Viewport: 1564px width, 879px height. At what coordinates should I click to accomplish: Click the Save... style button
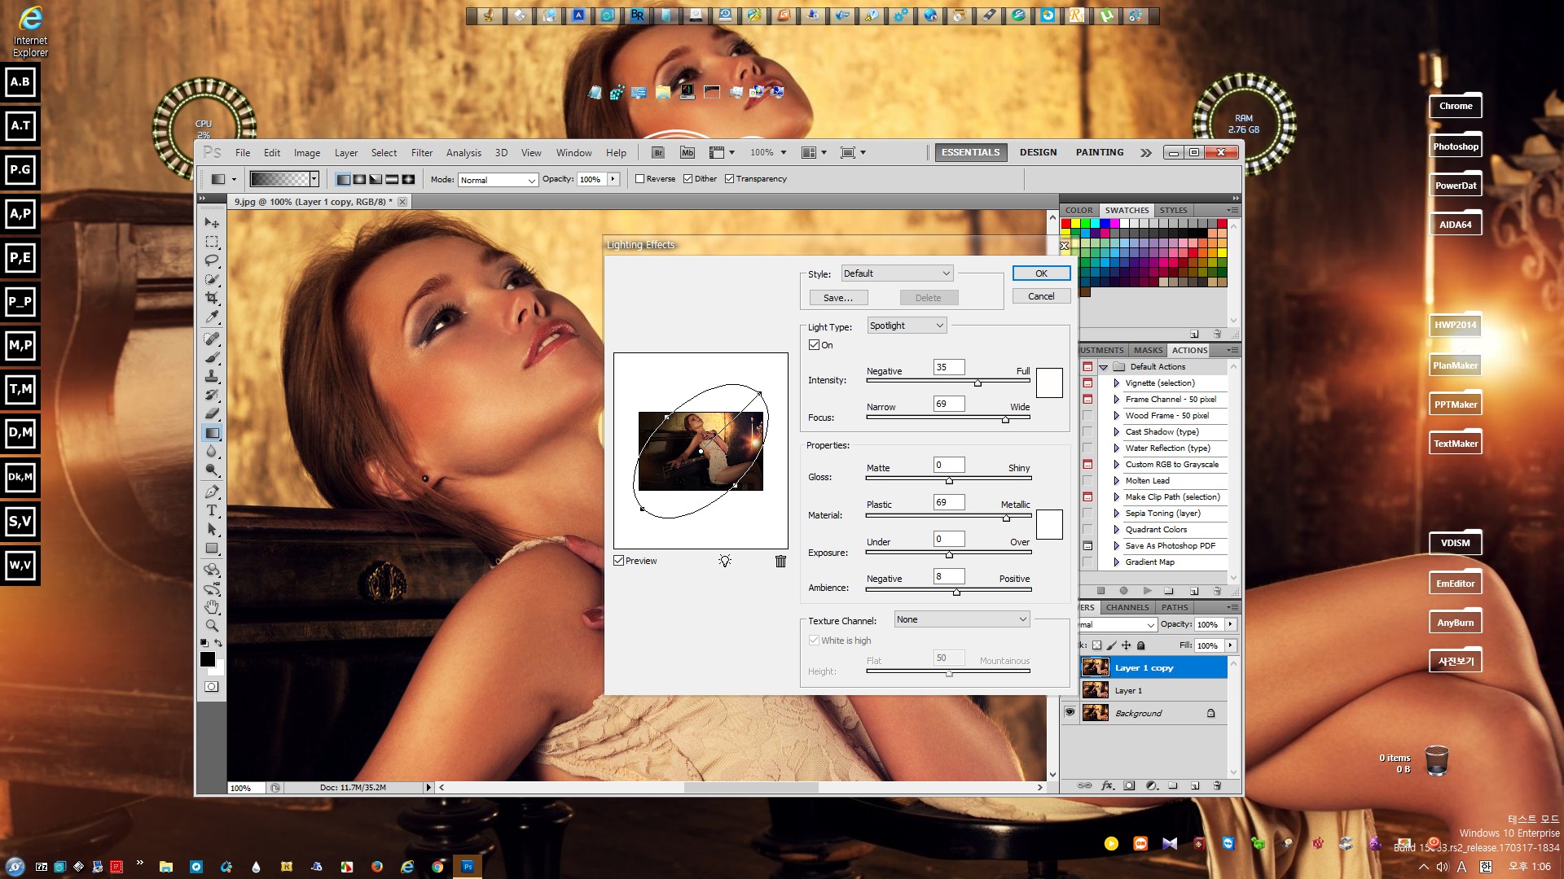[x=838, y=298]
